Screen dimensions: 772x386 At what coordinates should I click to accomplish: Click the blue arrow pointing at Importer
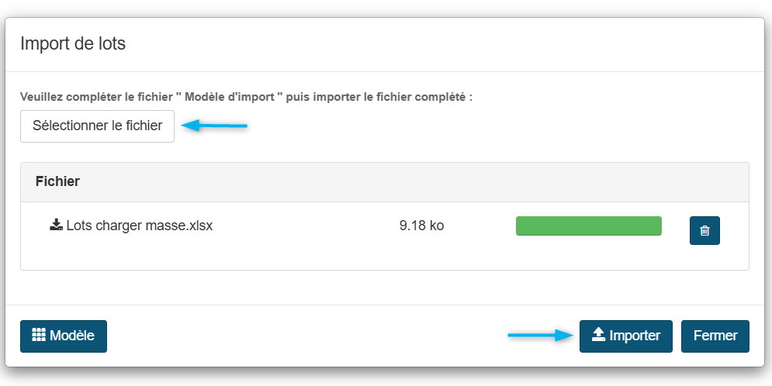pyautogui.click(x=539, y=336)
